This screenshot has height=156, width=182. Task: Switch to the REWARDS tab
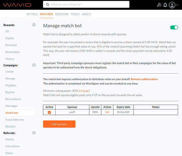point(46,14)
